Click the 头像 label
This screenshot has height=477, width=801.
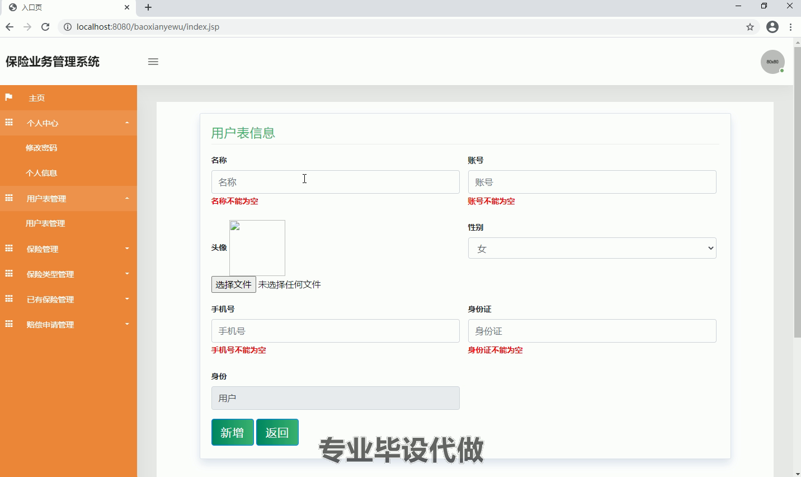(219, 247)
